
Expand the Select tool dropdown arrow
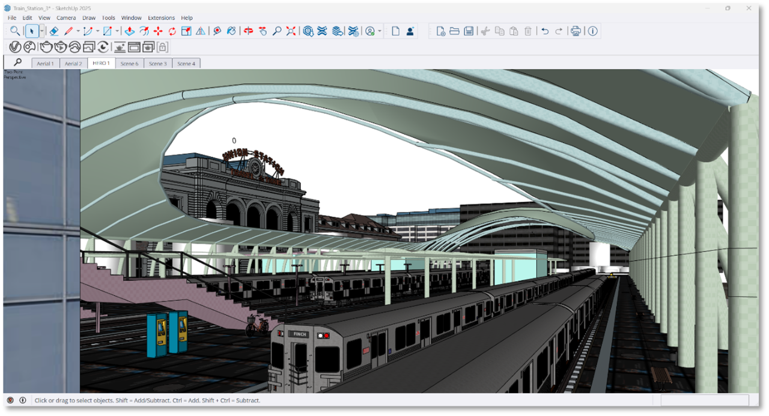click(41, 31)
